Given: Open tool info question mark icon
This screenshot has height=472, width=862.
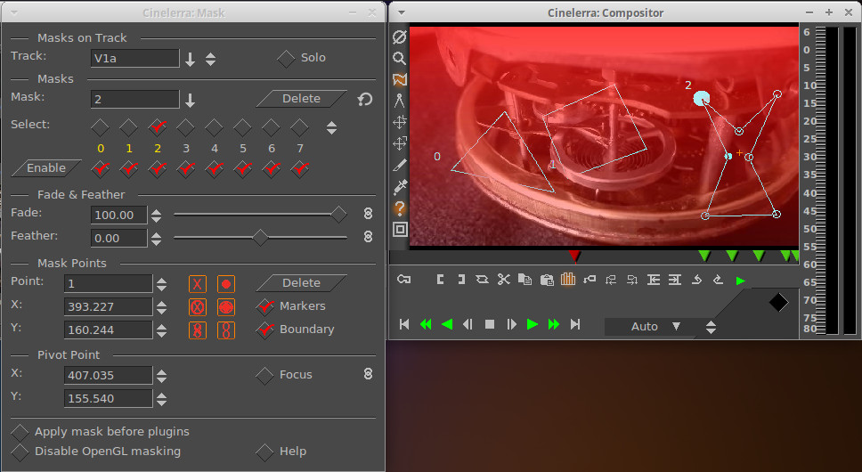Looking at the screenshot, I should (x=400, y=208).
